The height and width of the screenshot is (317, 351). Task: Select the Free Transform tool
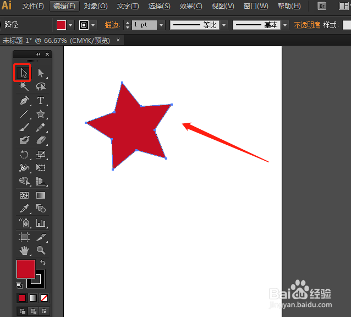pos(41,168)
